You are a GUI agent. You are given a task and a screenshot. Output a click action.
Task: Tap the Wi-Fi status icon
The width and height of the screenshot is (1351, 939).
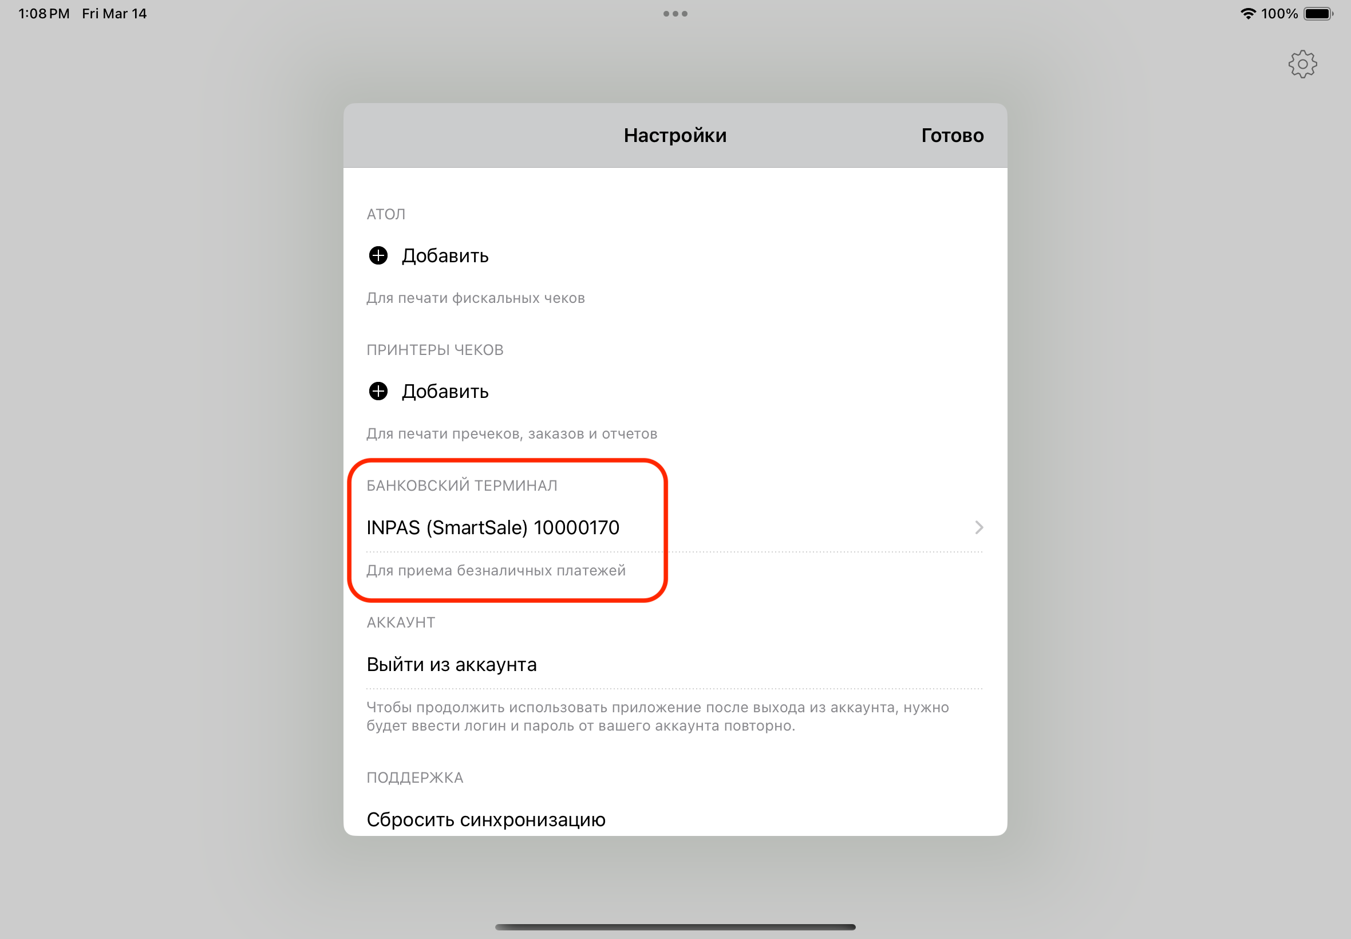click(x=1248, y=14)
